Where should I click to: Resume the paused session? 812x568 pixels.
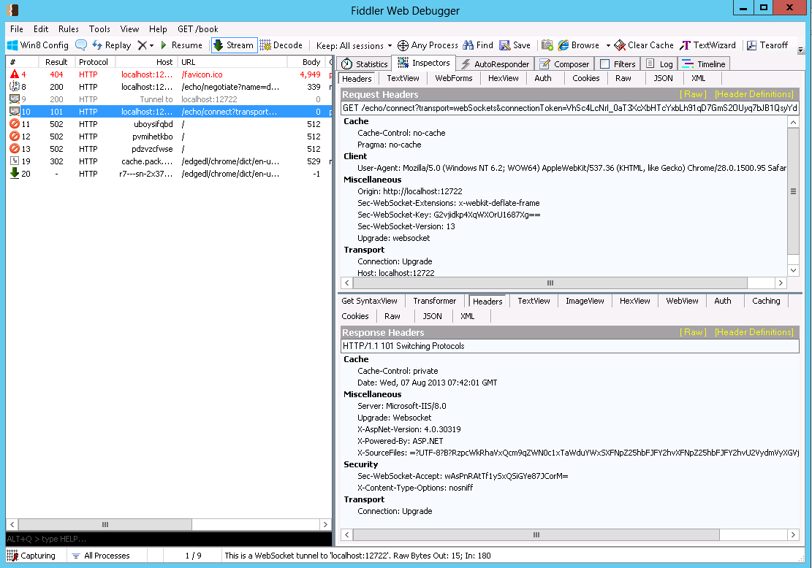[x=181, y=45]
